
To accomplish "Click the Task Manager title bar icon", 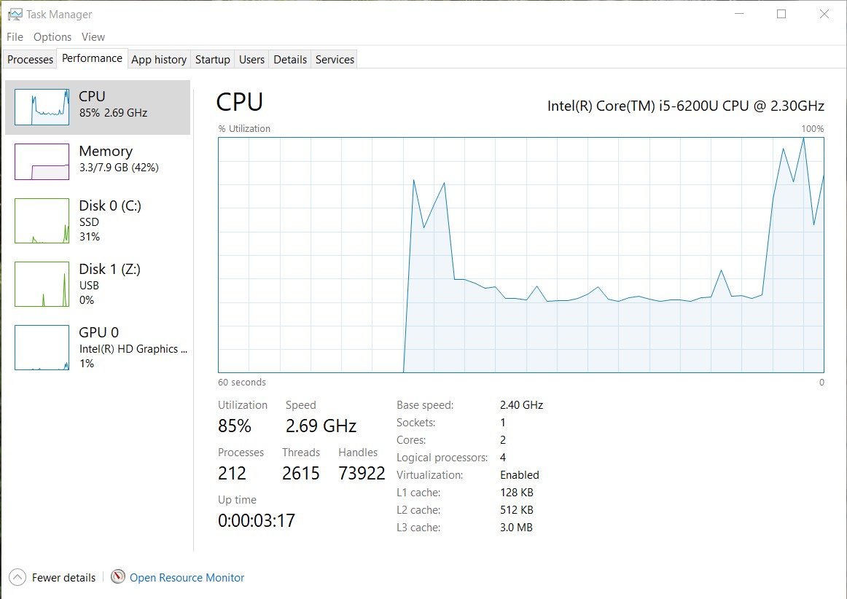I will point(15,14).
